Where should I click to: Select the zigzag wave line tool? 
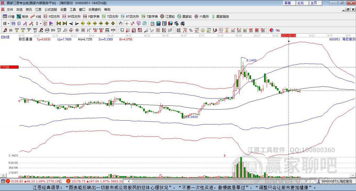click(152, 30)
